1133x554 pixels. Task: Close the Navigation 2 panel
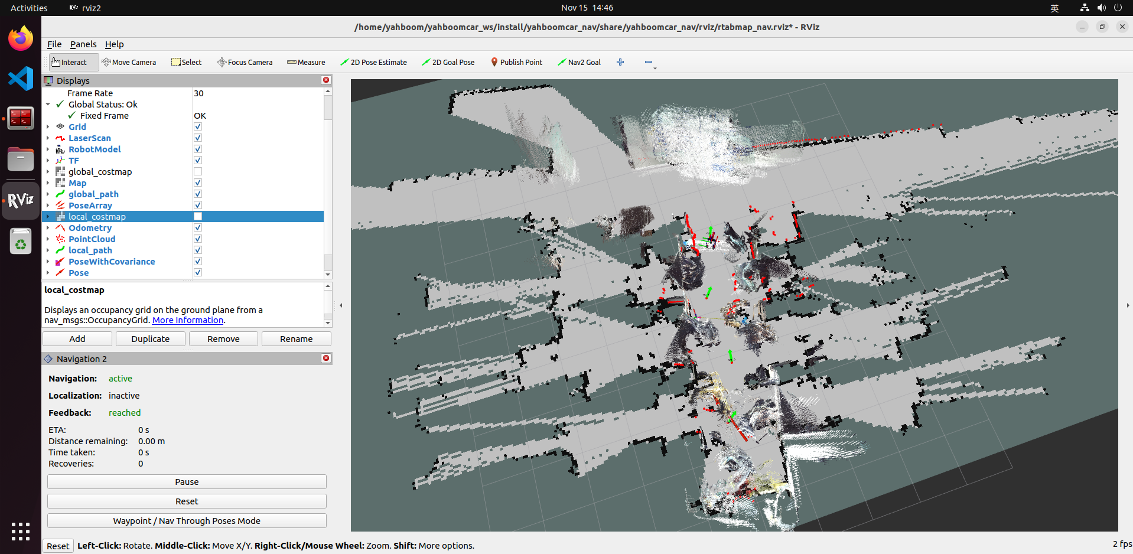point(326,359)
